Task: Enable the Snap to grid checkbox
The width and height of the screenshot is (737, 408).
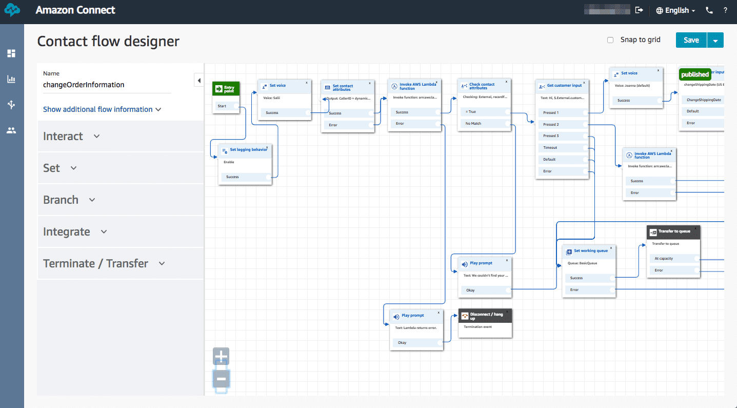Action: coord(610,40)
